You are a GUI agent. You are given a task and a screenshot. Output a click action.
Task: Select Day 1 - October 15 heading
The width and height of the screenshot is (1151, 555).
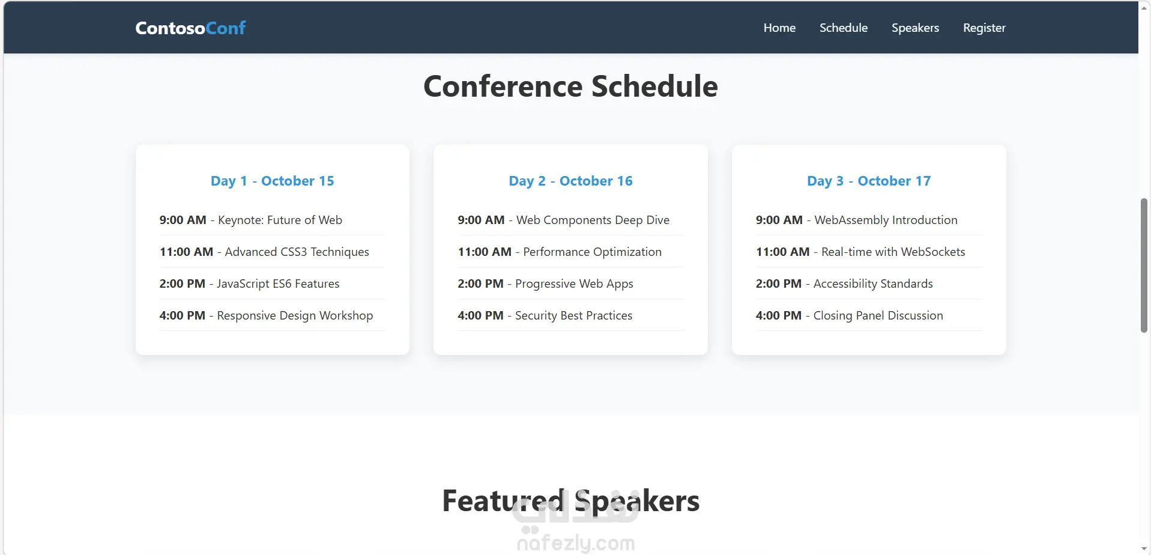point(273,181)
